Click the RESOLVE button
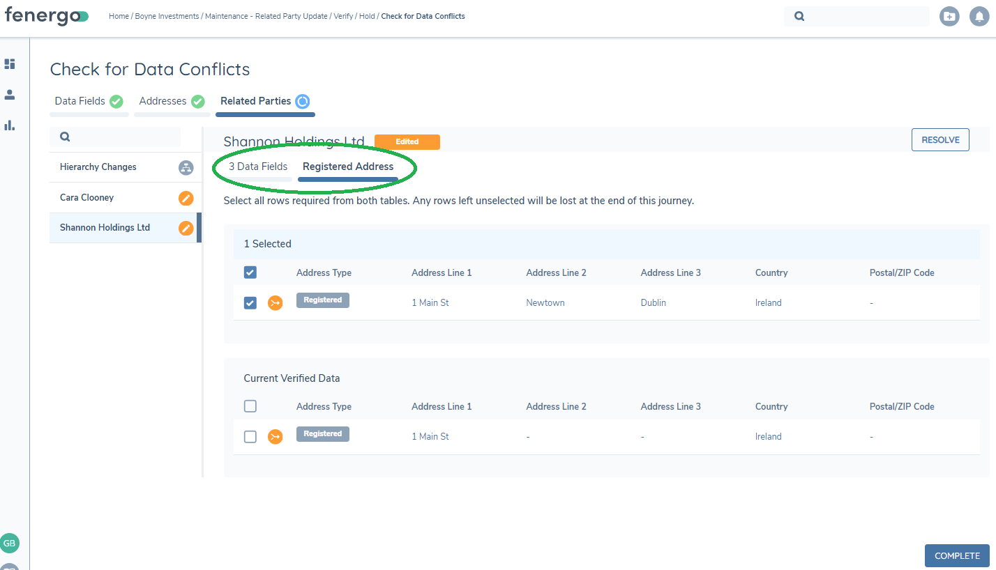Screen dimensions: 996x570 coord(940,140)
